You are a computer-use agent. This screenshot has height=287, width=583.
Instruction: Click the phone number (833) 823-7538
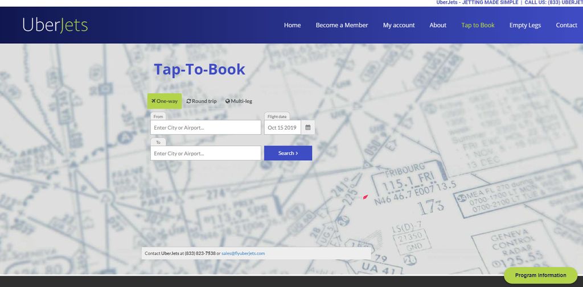pos(200,253)
